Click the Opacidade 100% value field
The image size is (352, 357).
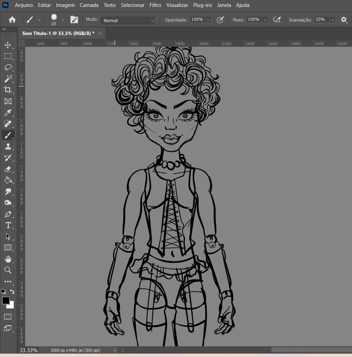click(x=197, y=20)
